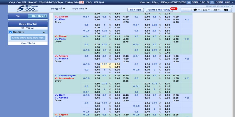Expand +2 more bets for Lisbon-Kiev
The width and height of the screenshot is (235, 117).
(x=187, y=19)
